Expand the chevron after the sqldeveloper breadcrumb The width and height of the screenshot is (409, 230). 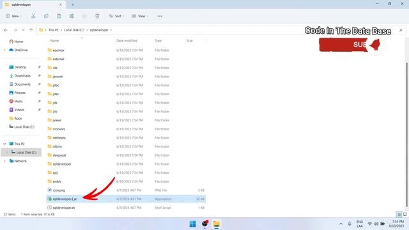(x=111, y=30)
